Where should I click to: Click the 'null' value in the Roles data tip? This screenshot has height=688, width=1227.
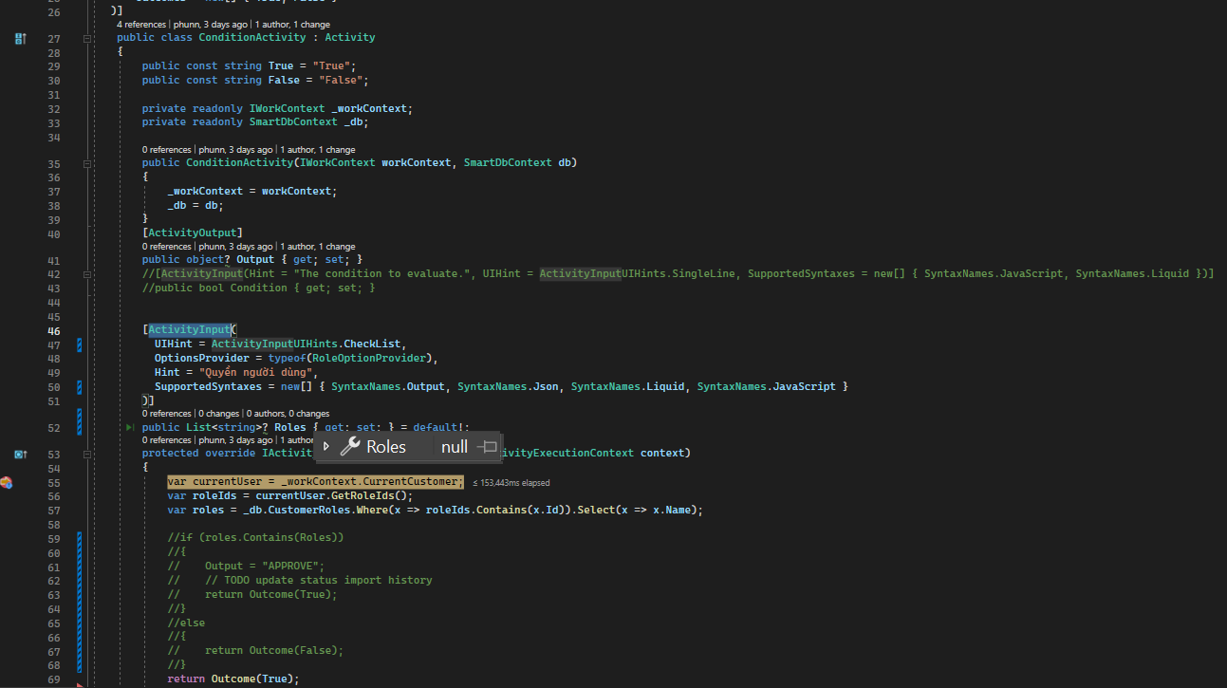(455, 446)
